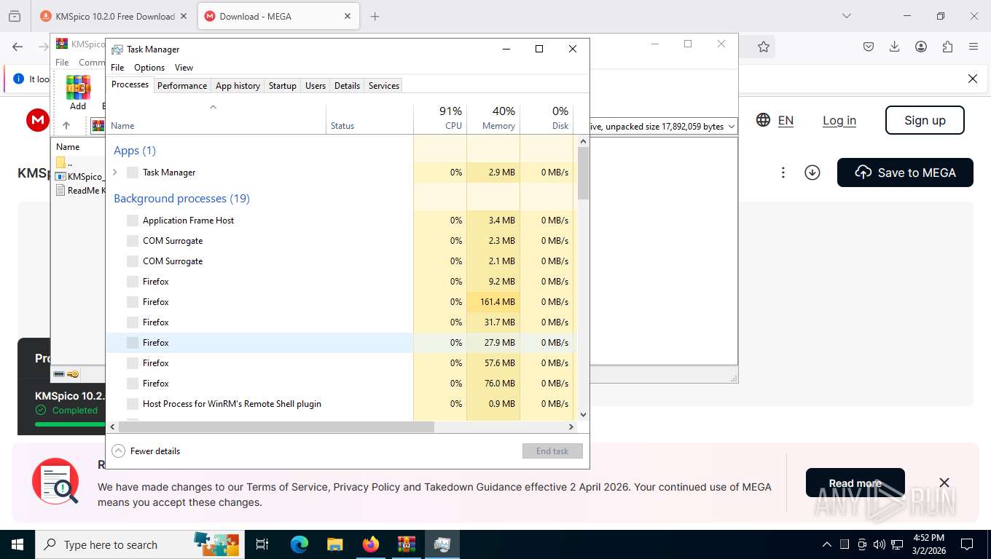Click the volume icon in system tray
Viewport: 991px width, 559px height.
880,544
